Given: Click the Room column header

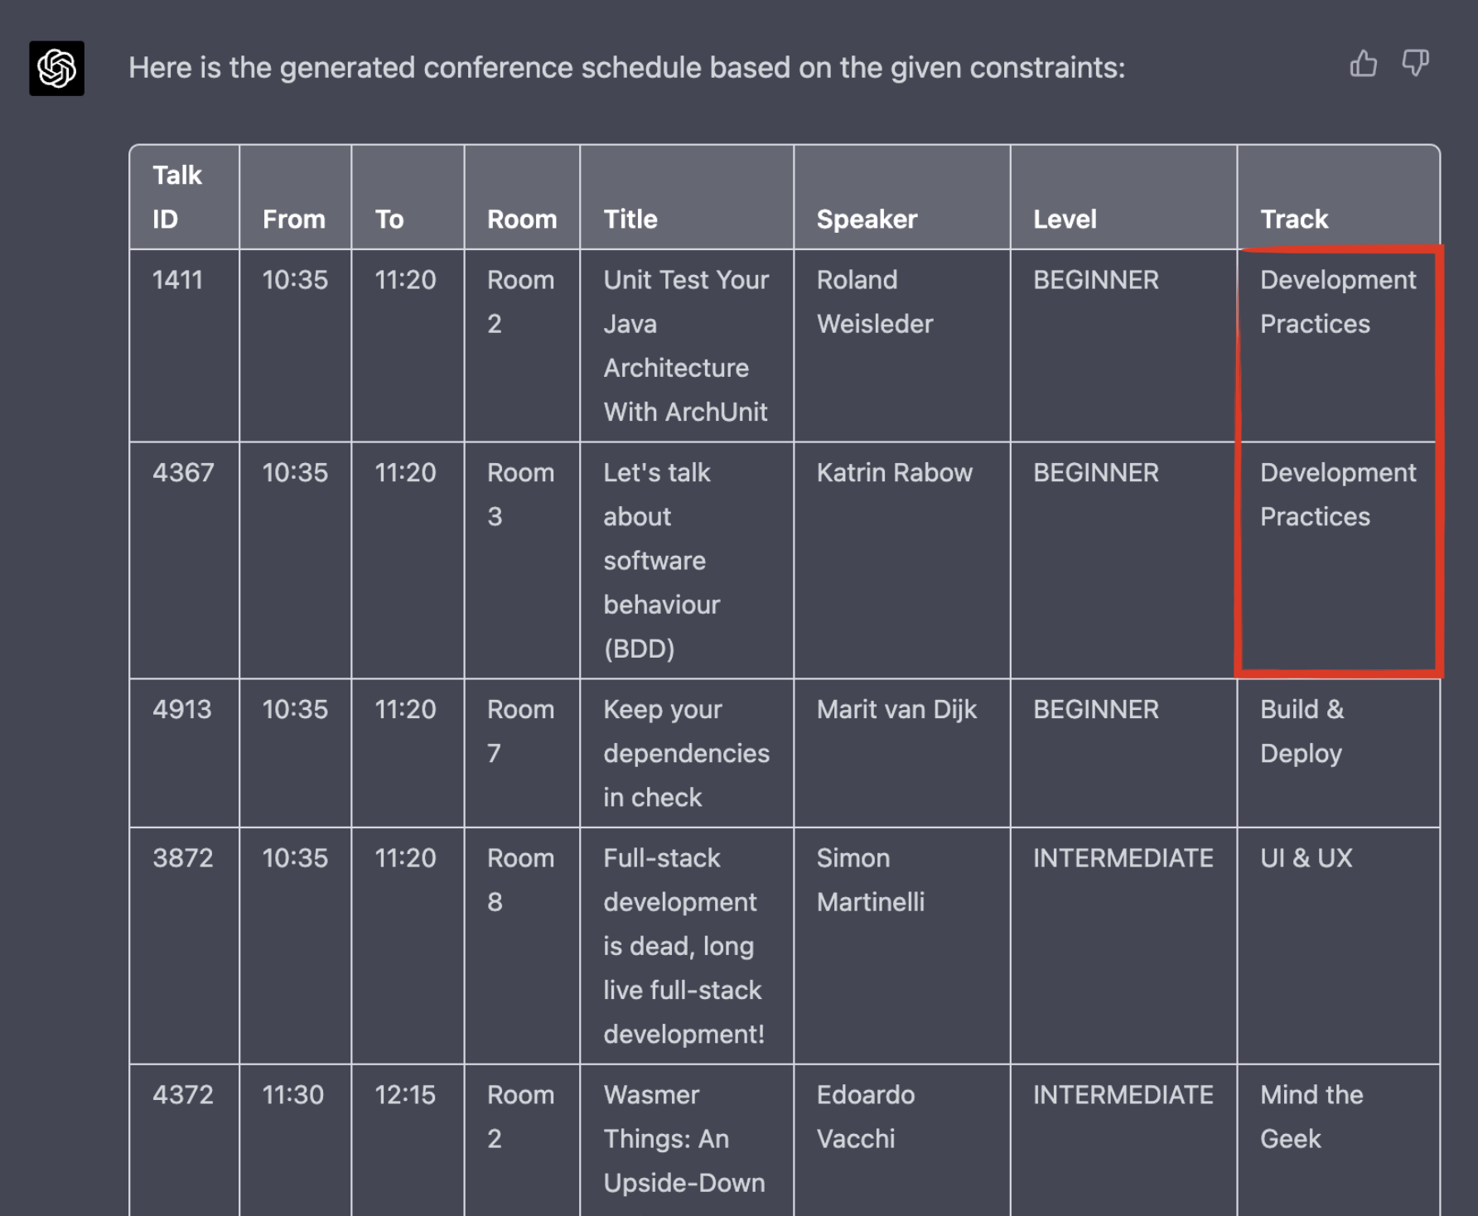Looking at the screenshot, I should click(521, 219).
